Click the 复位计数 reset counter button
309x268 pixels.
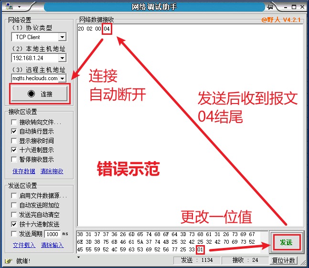pos(283,260)
